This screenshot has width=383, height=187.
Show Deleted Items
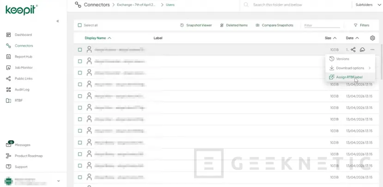pyautogui.click(x=233, y=25)
